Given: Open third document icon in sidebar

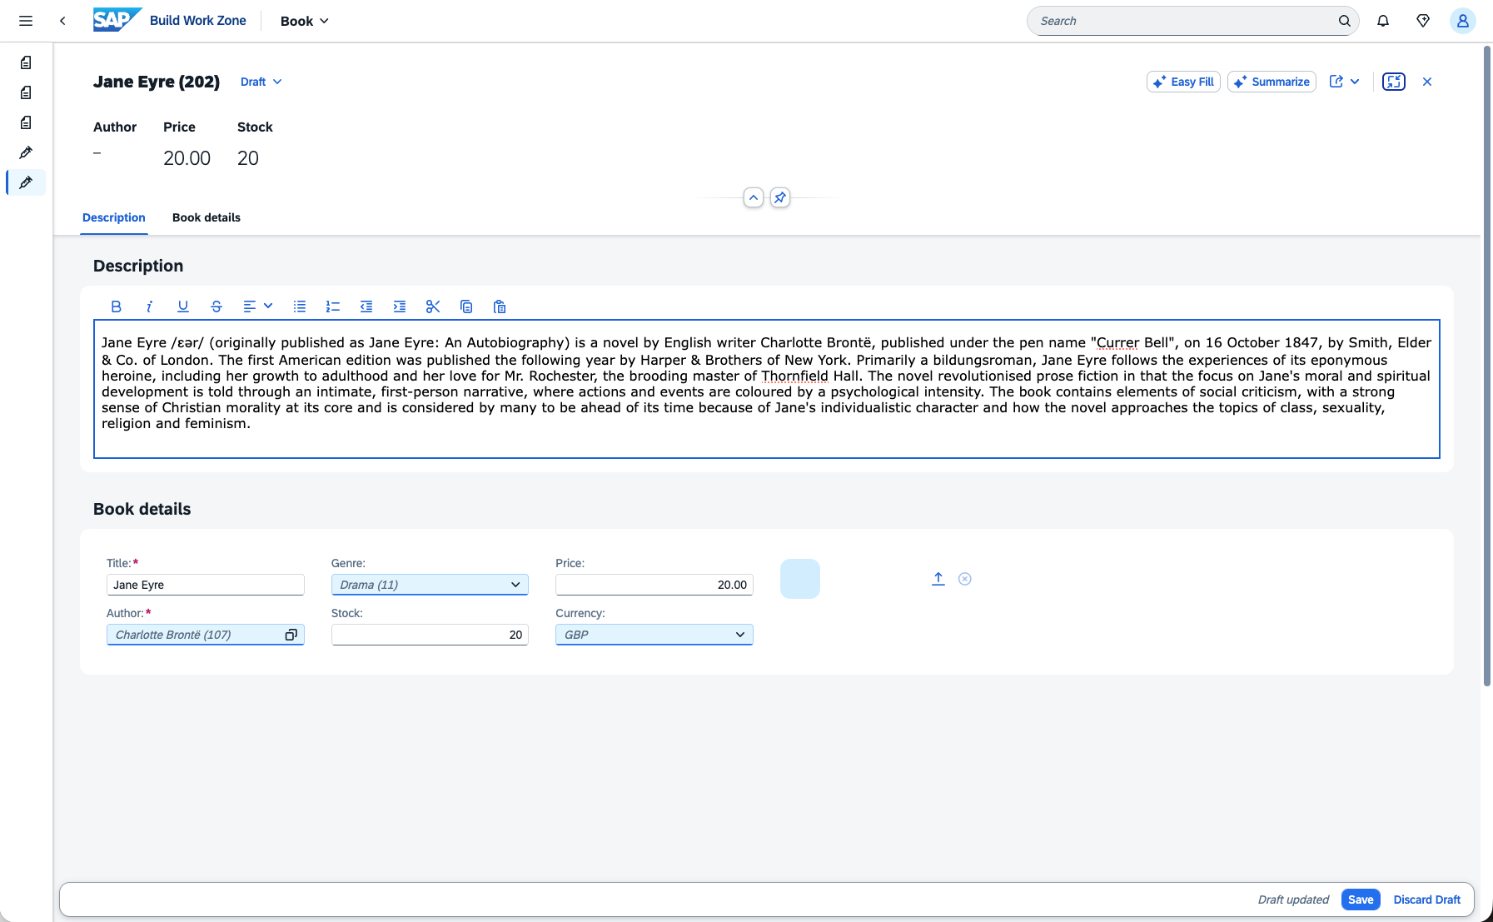Looking at the screenshot, I should pos(26,122).
